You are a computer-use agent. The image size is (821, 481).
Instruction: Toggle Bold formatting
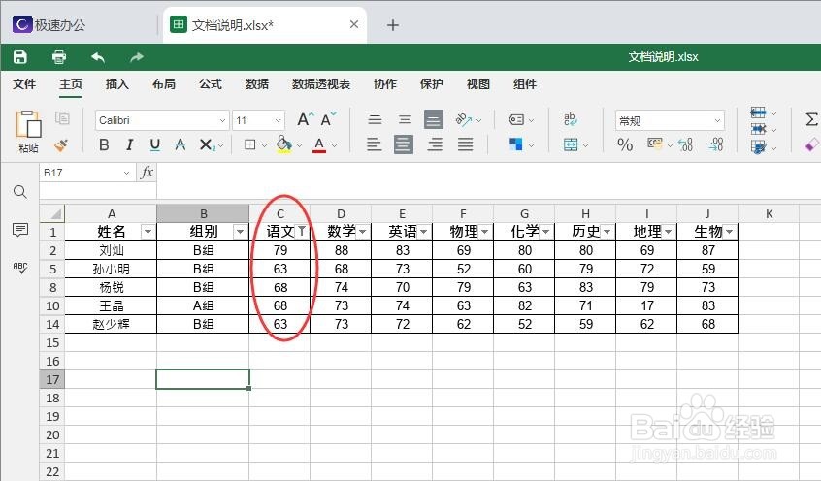[x=104, y=145]
